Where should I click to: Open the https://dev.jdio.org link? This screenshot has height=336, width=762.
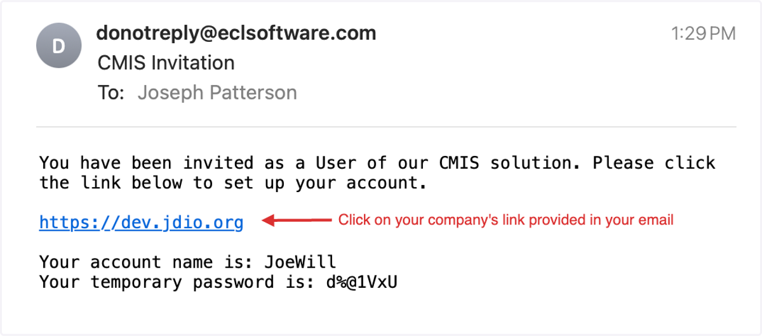tap(141, 223)
